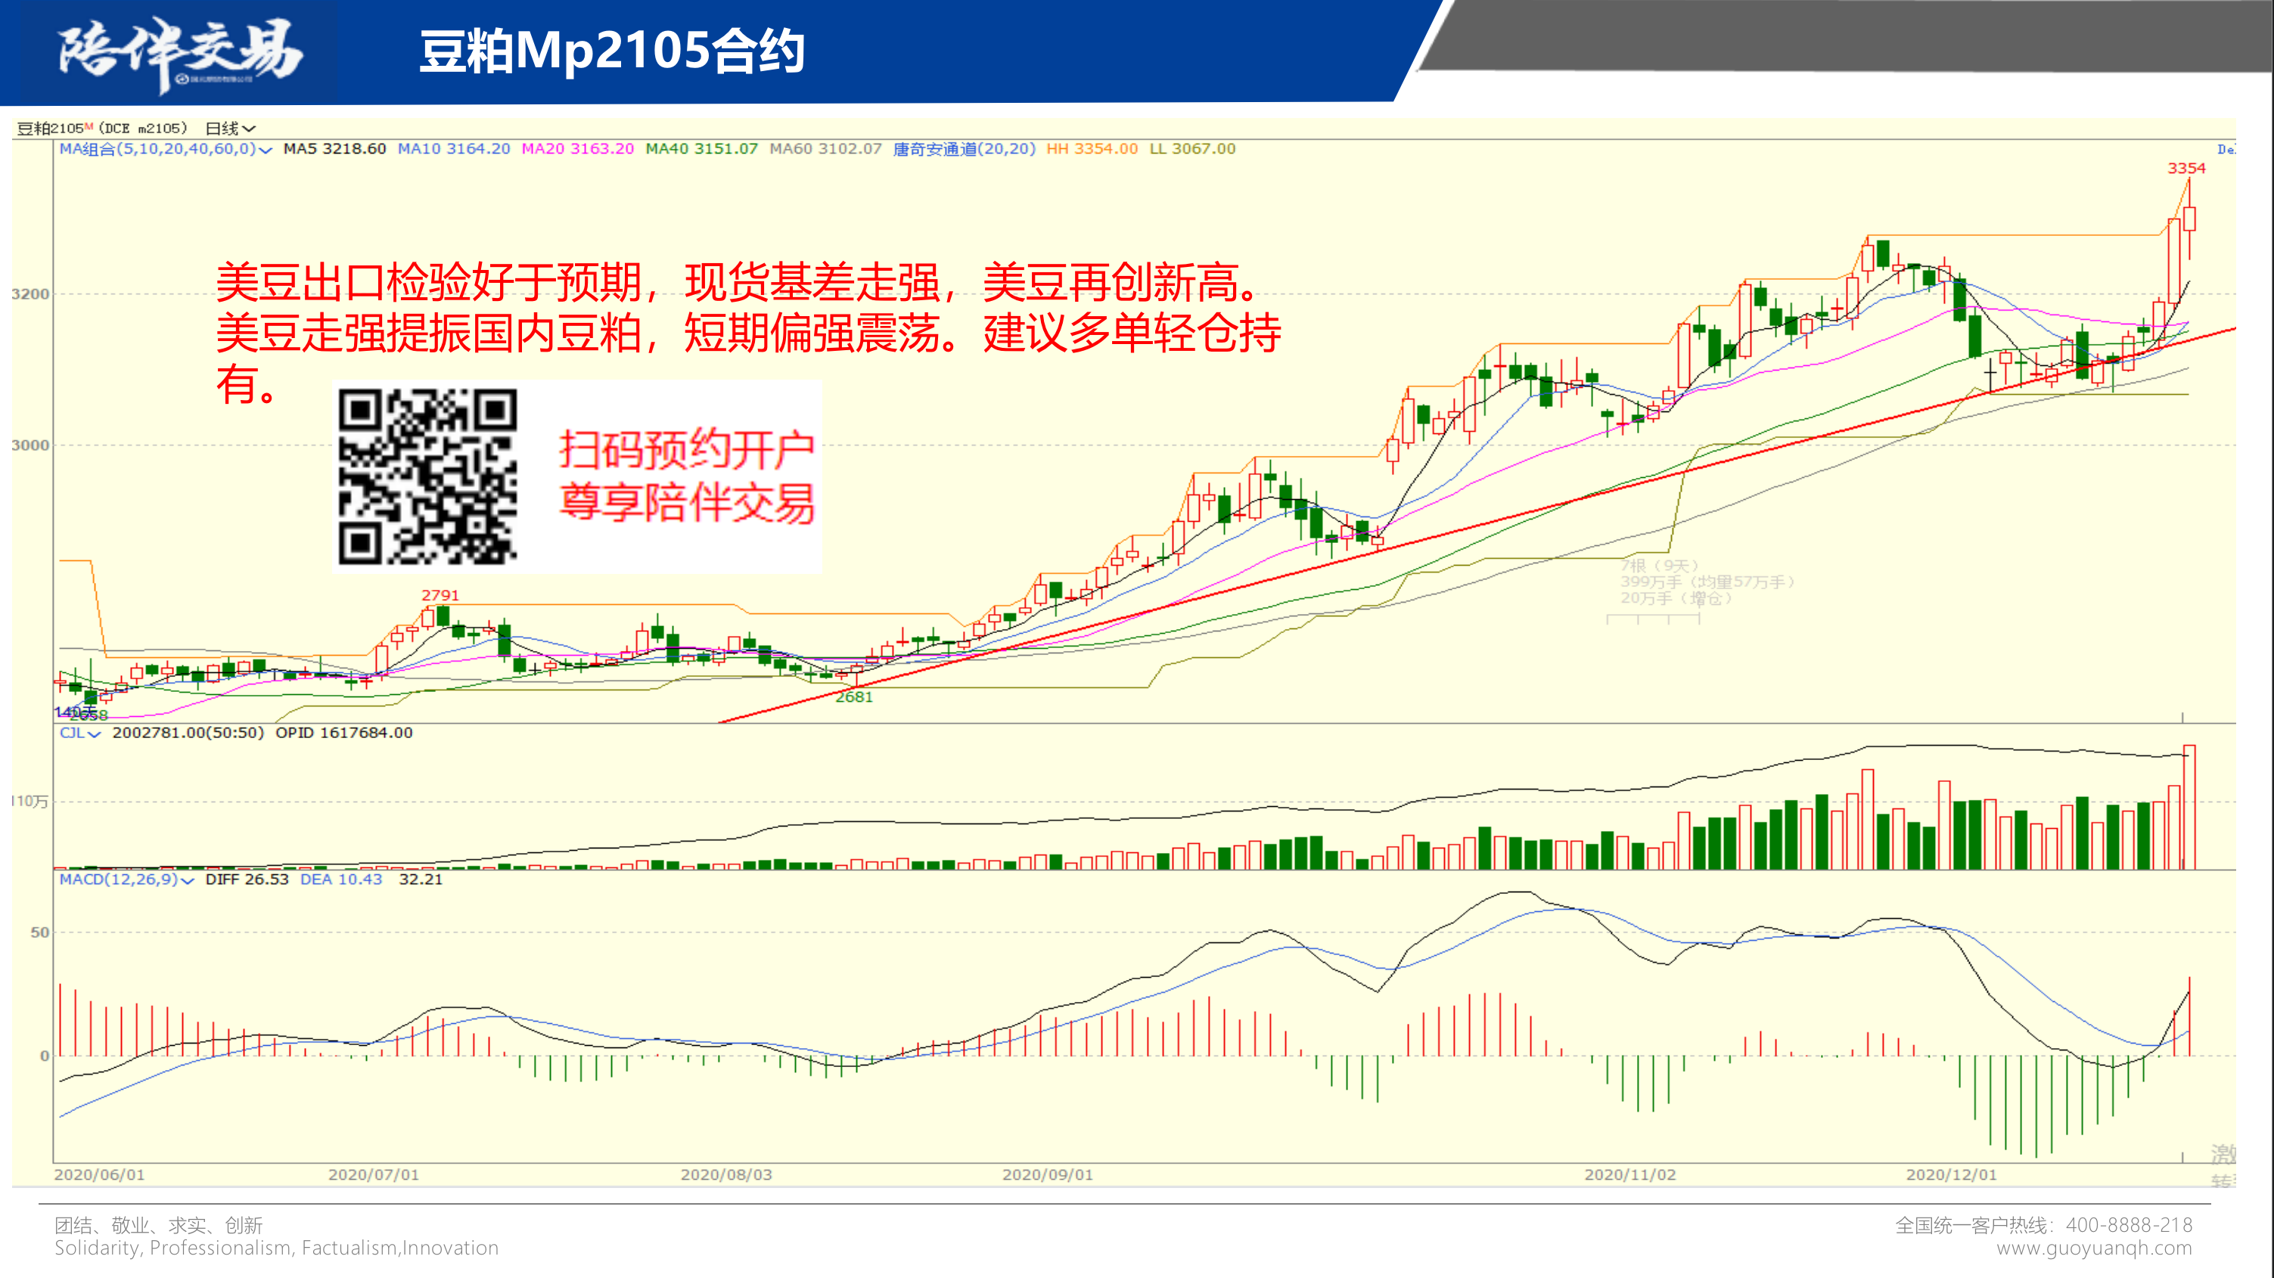Viewport: 2274px width, 1278px height.
Task: Click the MA40 3151.07 green legend
Action: (x=701, y=149)
